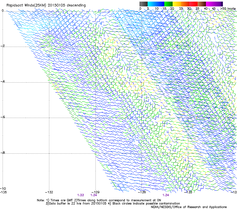Click the magenta 40-45 knots legend color
This screenshot has height=209, width=237.
click(210, 4)
